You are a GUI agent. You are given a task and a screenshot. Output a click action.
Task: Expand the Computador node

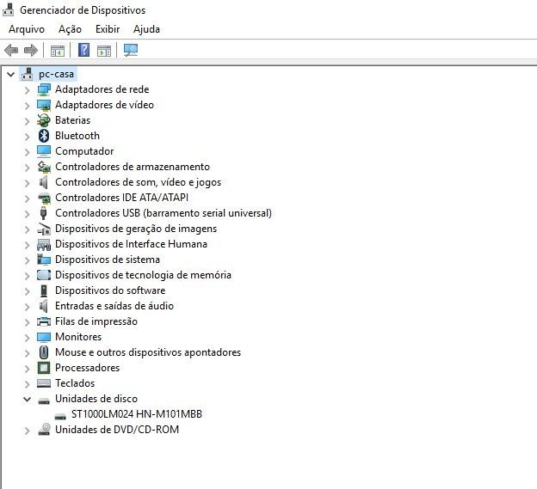pyautogui.click(x=27, y=152)
